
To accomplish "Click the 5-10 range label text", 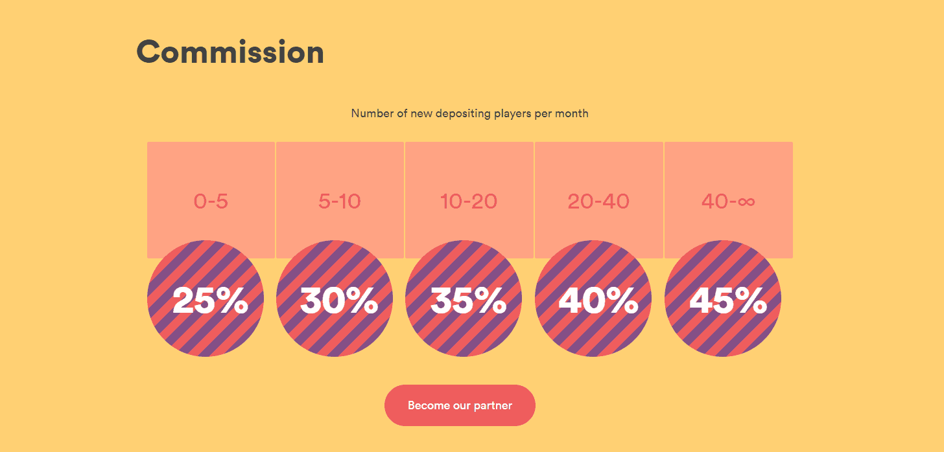I will point(339,201).
